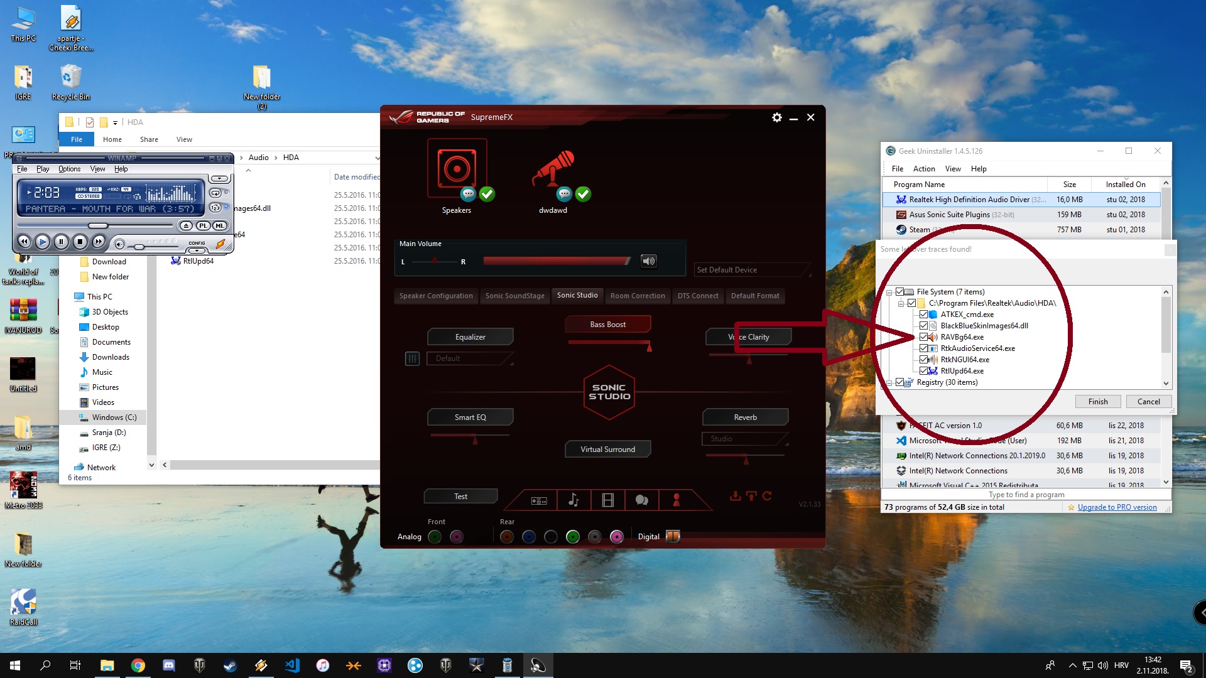Select the personal preset person icon
1206x678 pixels.
(676, 500)
